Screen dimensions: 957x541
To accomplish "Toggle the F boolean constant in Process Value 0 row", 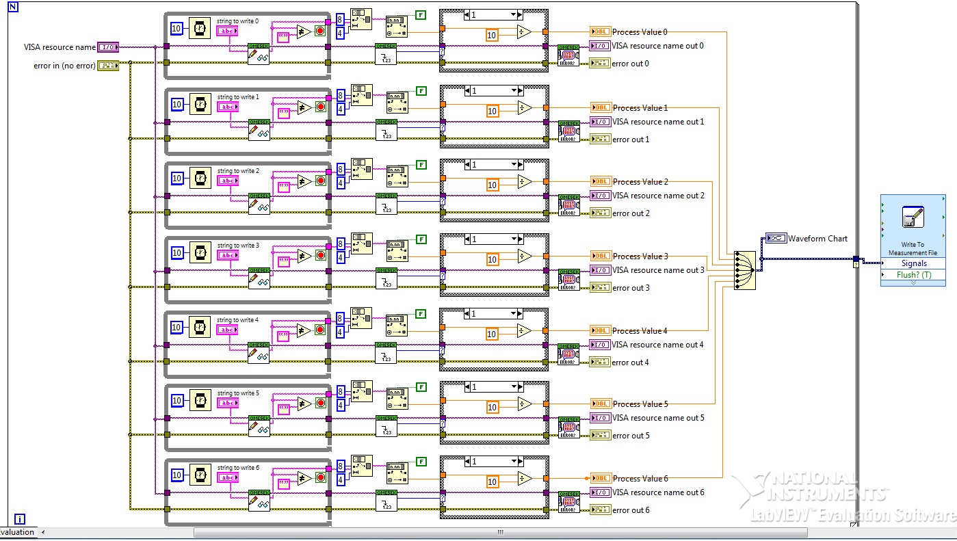I will click(x=421, y=16).
